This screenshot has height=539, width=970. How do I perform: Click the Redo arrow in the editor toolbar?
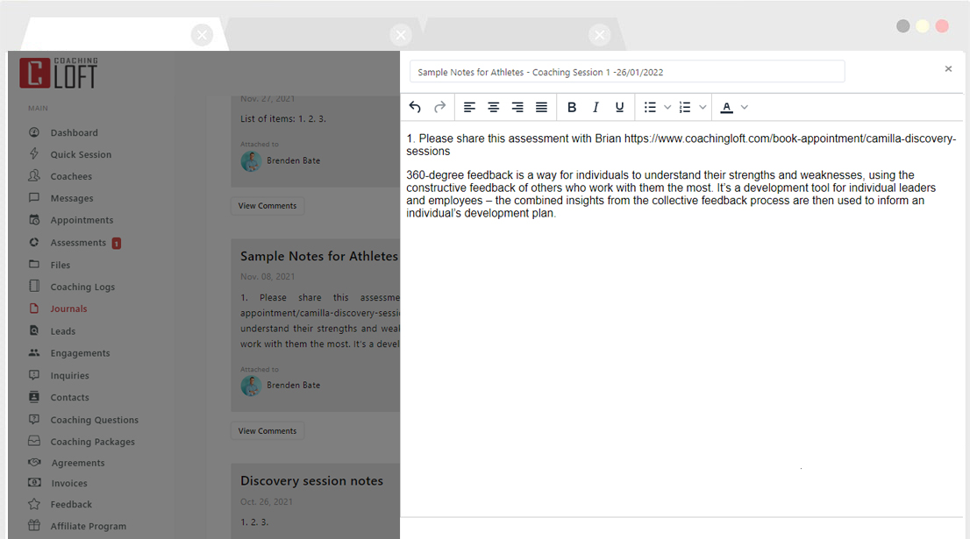click(440, 107)
